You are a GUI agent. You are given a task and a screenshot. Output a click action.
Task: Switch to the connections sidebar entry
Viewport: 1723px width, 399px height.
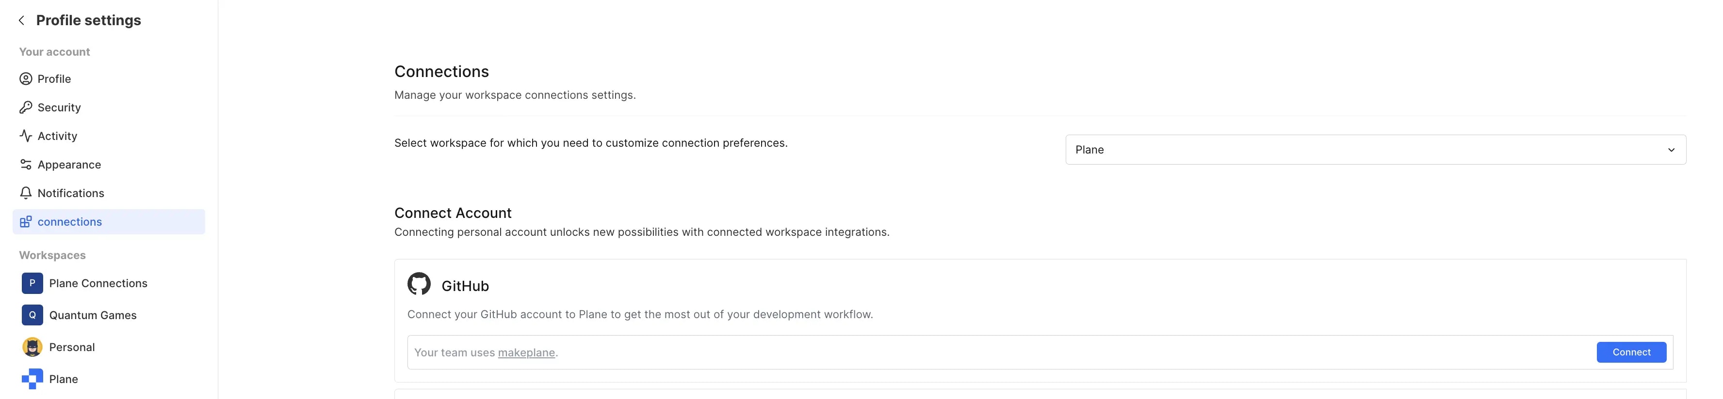coord(69,221)
